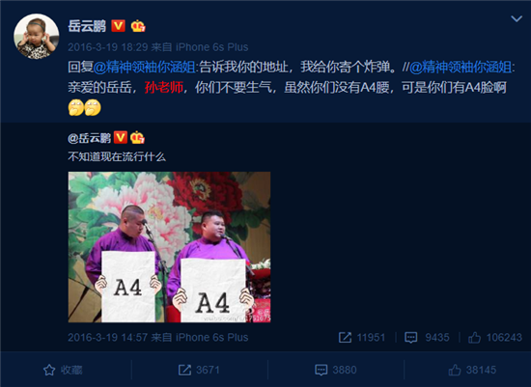Click crown icon in the reposted post header
Viewport: 531px width, 387px height.
tap(137, 137)
